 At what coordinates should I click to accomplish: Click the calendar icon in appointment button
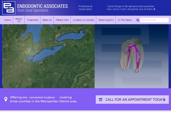101,99
